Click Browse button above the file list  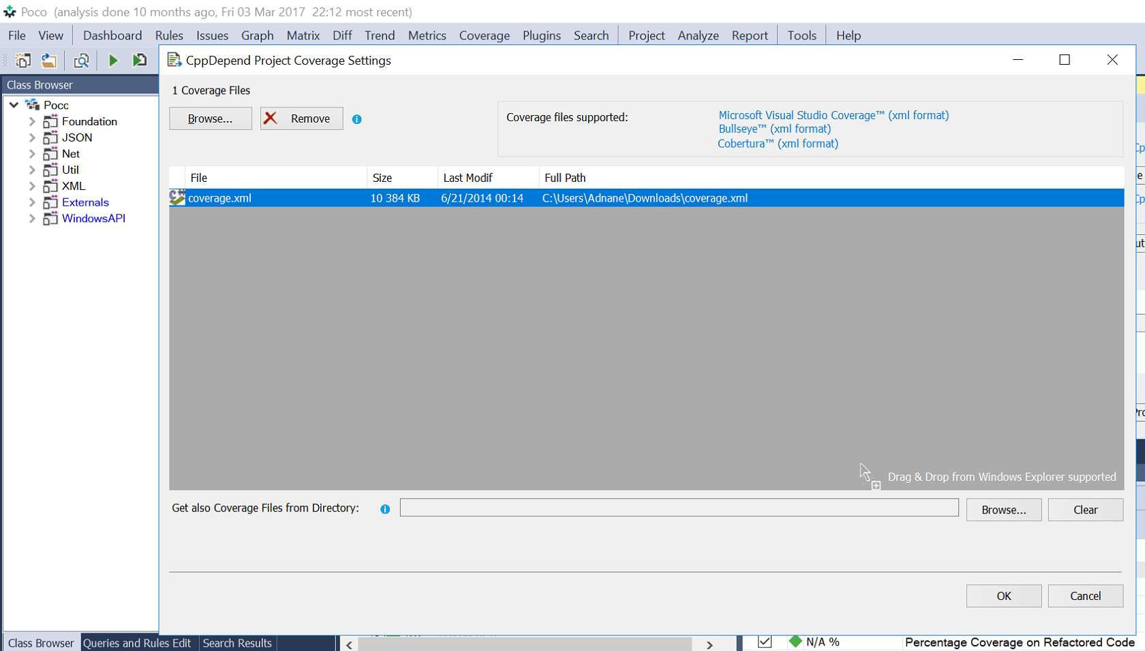click(x=211, y=118)
